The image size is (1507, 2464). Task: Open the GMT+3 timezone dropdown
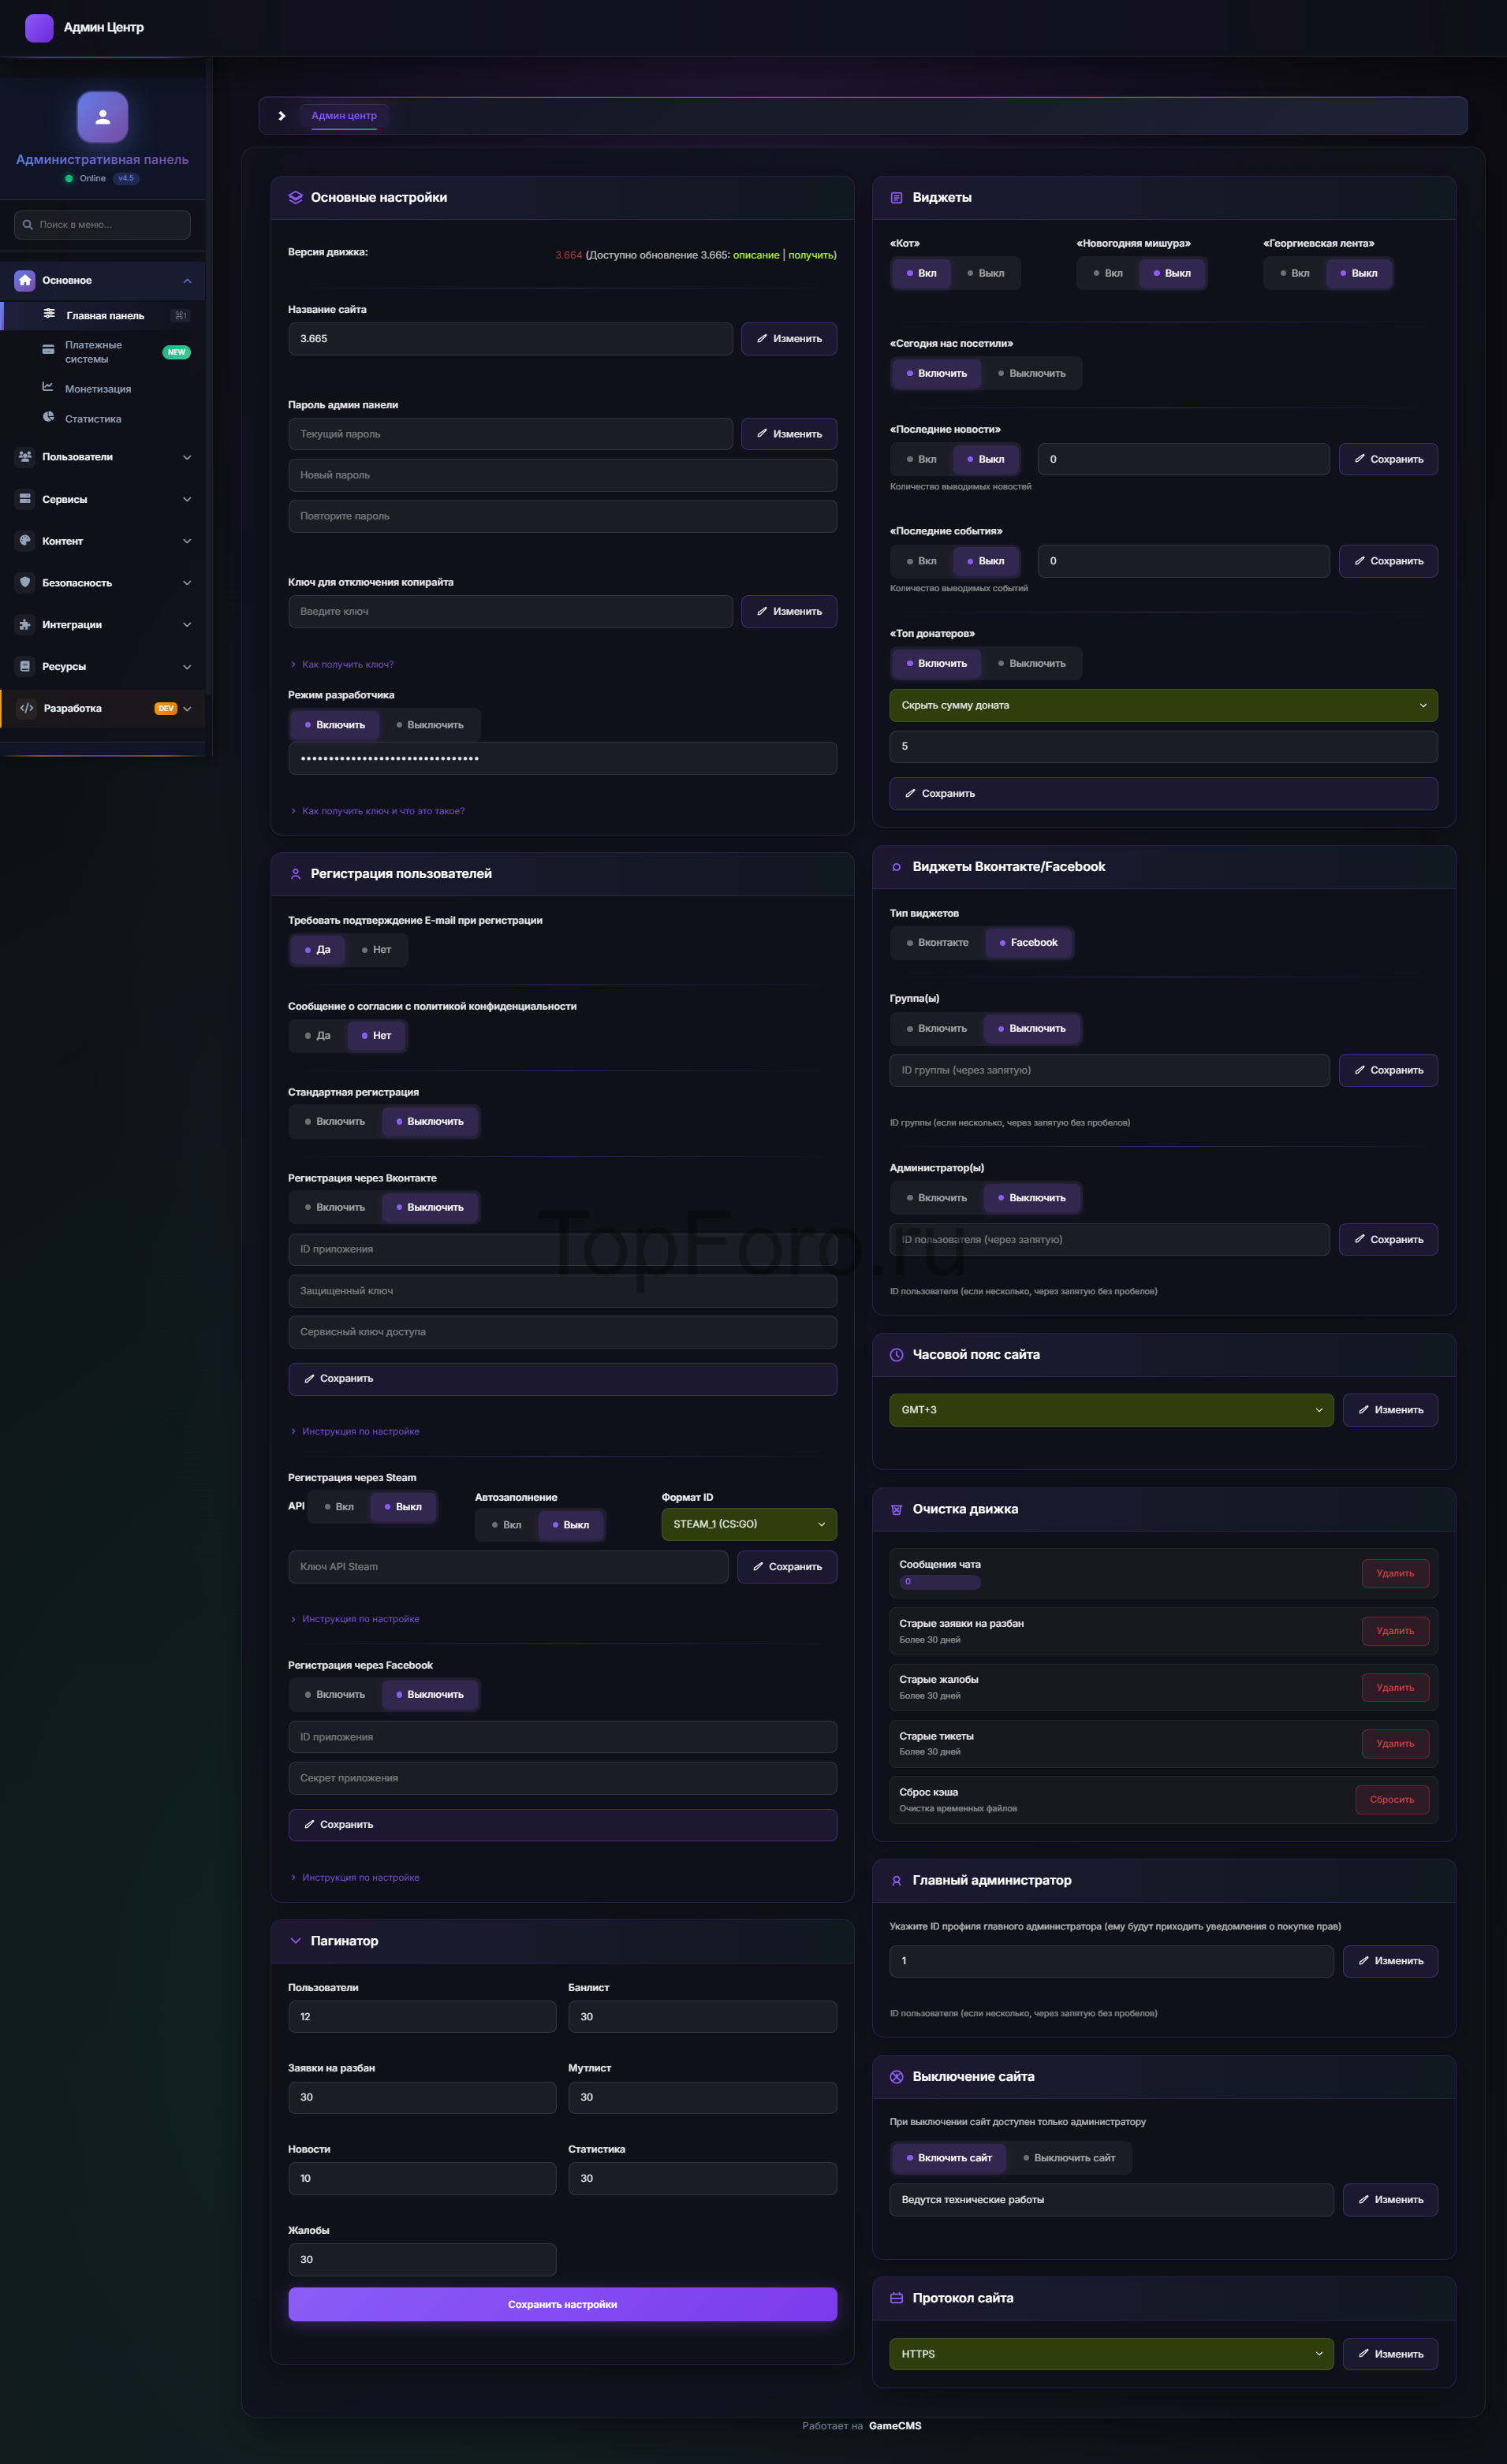pyautogui.click(x=1111, y=1410)
